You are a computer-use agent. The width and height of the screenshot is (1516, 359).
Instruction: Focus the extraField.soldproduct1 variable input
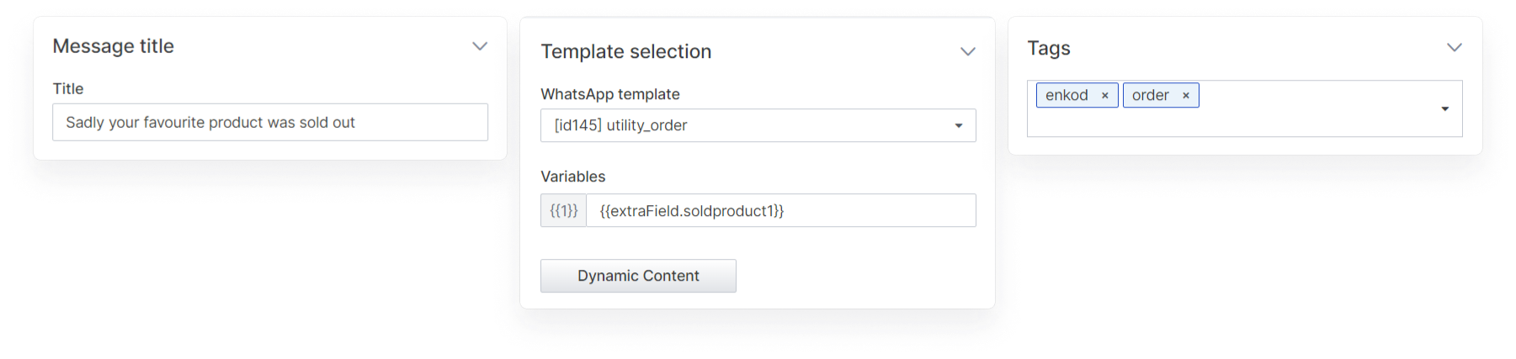point(781,210)
